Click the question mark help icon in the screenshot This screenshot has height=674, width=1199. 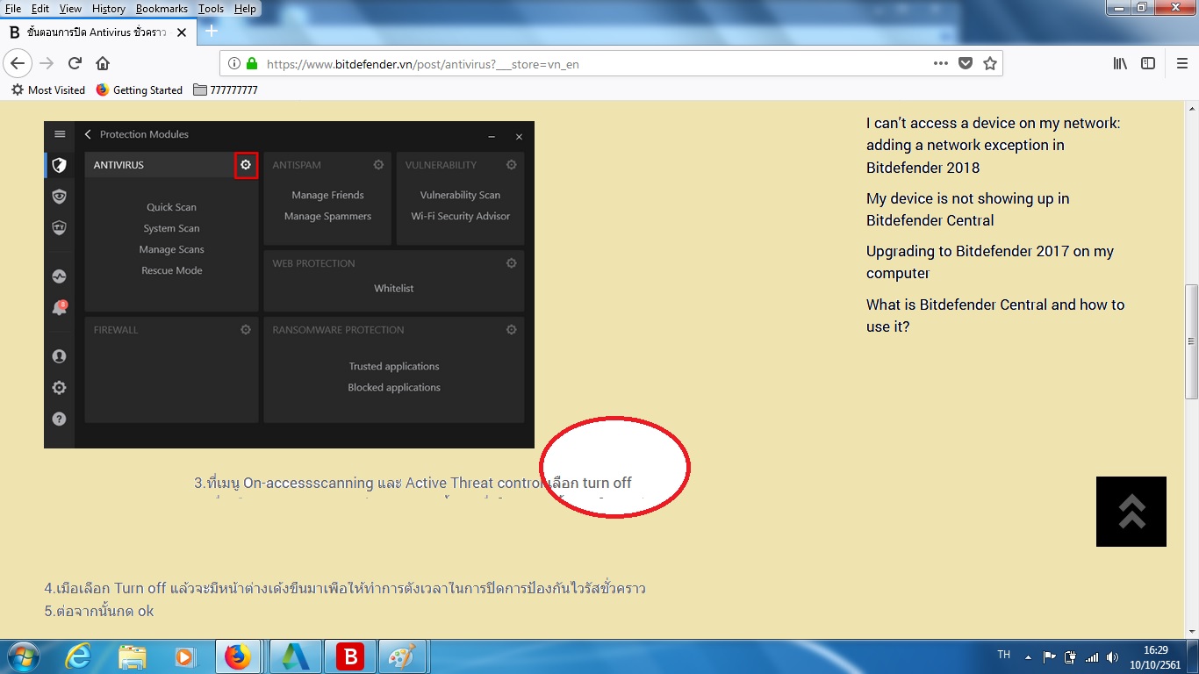[x=59, y=419]
